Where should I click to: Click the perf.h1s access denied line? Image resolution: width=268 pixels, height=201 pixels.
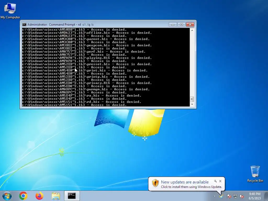tap(84, 52)
